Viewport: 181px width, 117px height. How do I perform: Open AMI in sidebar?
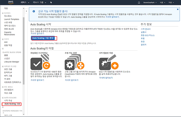[x=6, y=42]
